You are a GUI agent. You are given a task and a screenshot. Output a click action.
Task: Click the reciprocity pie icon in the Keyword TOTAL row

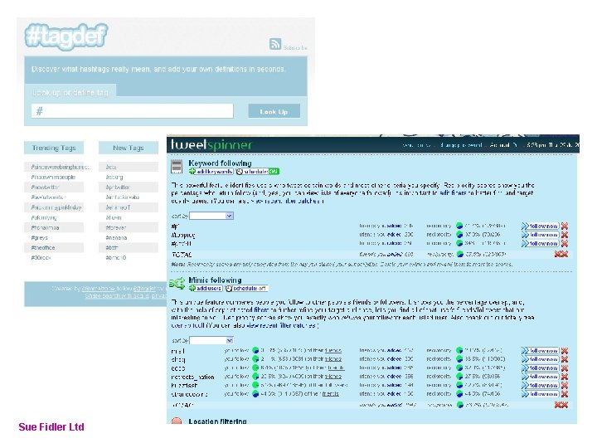pyautogui.click(x=460, y=254)
